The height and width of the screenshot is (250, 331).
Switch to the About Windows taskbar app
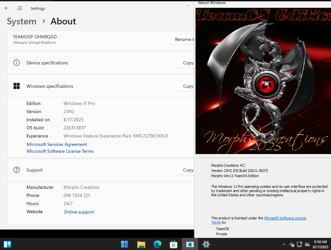point(190,244)
